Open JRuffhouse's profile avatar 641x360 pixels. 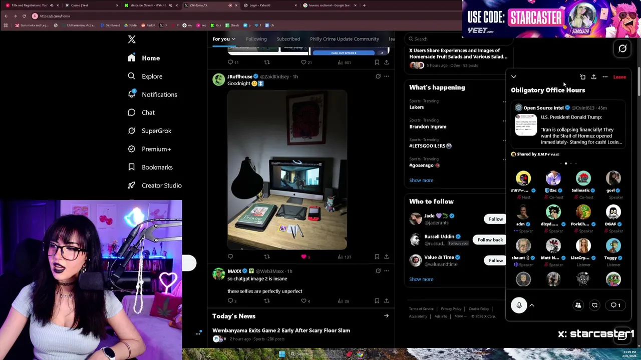[x=219, y=80]
